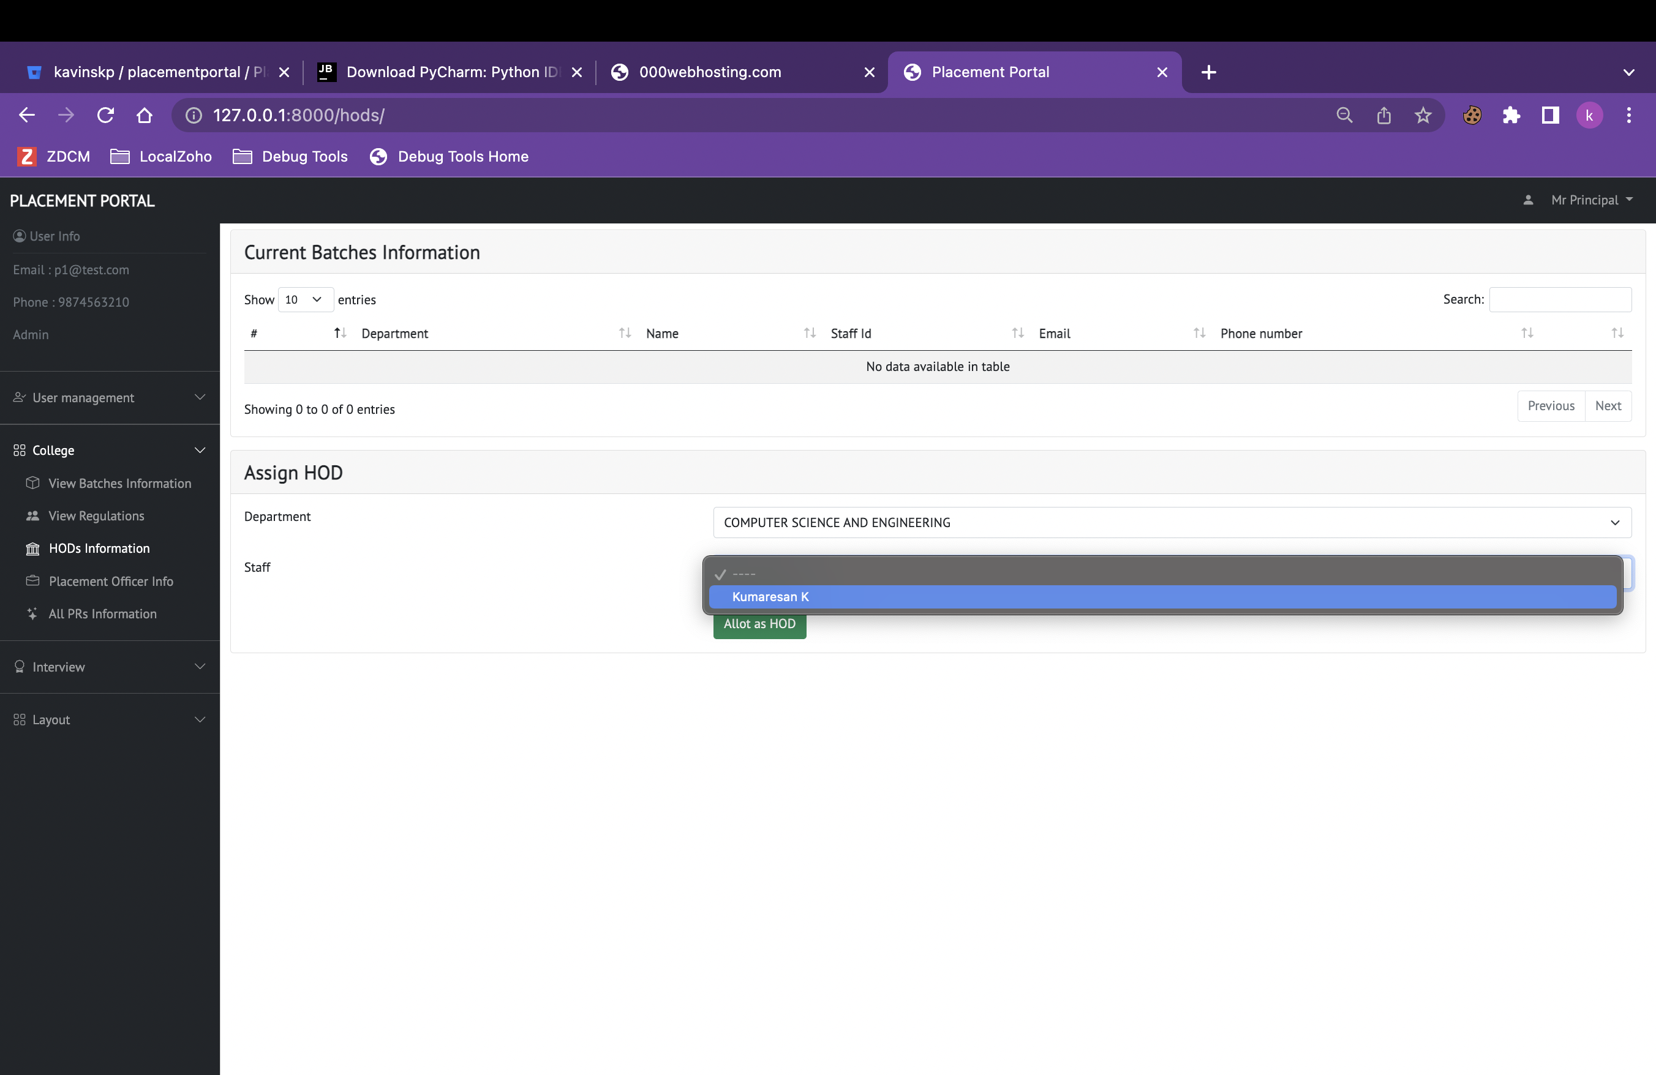The height and width of the screenshot is (1075, 1656).
Task: Open a new browser tab
Action: 1208,72
